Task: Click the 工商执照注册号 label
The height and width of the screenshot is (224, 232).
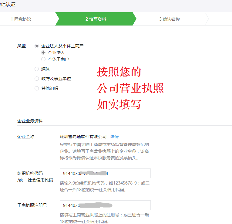Action: [x=32, y=205]
